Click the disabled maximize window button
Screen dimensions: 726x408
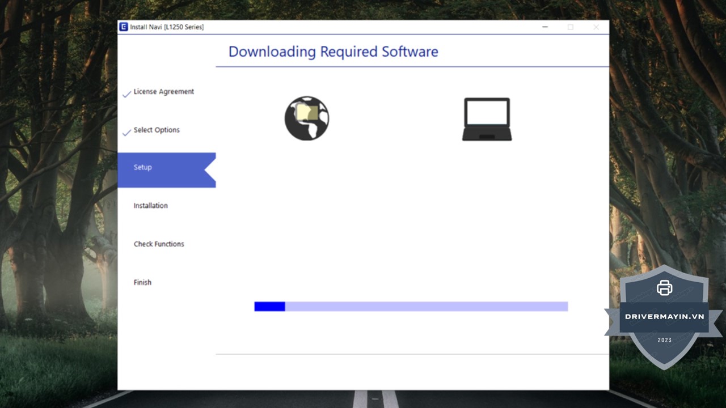point(571,27)
